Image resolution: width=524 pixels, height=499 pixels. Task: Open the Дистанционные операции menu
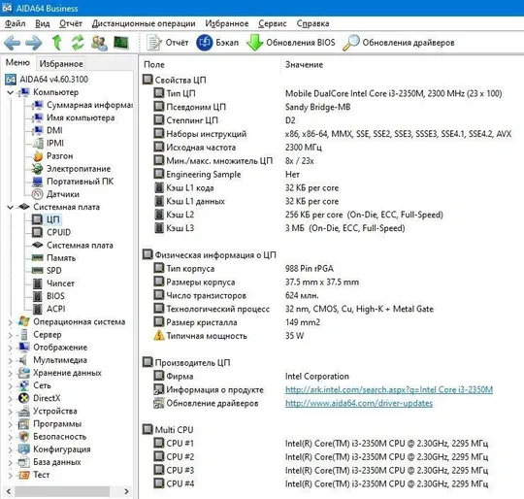tap(144, 23)
